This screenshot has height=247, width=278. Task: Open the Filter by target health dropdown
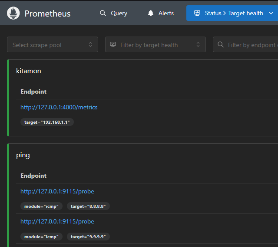155,44
